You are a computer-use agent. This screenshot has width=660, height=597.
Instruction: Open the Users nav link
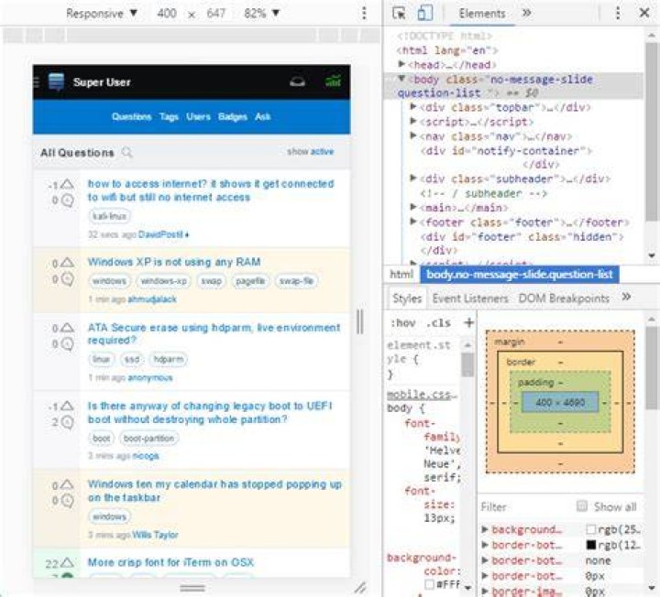[198, 116]
